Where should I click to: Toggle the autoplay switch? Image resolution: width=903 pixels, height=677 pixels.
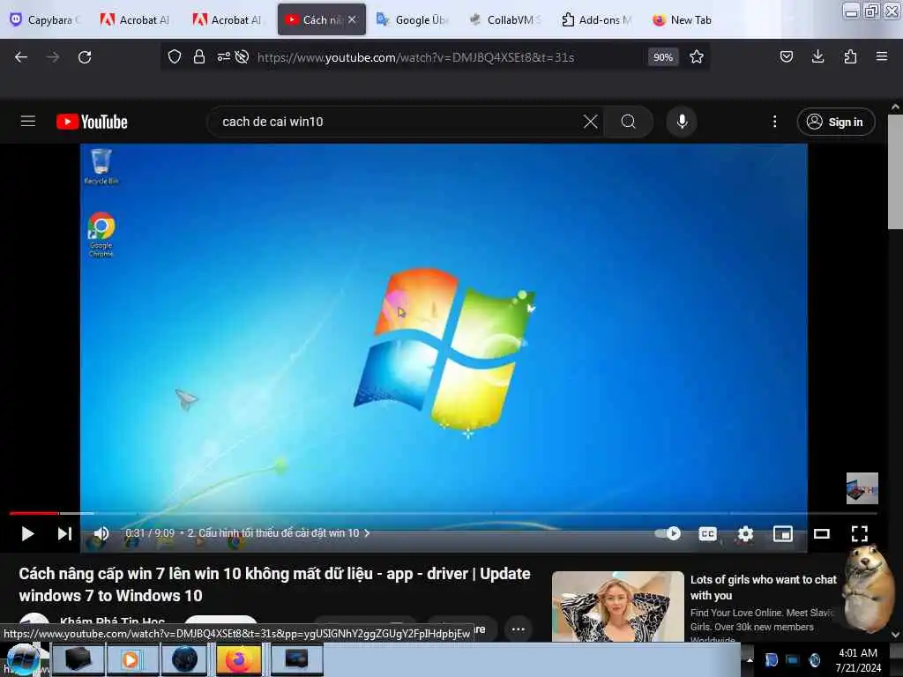[668, 533]
